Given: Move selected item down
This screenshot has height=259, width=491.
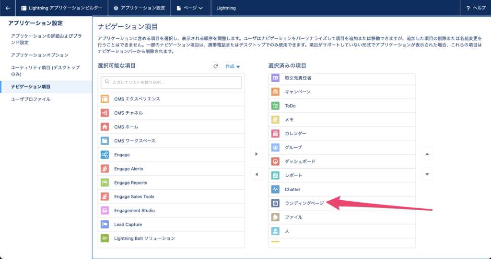Looking at the screenshot, I should (427, 174).
